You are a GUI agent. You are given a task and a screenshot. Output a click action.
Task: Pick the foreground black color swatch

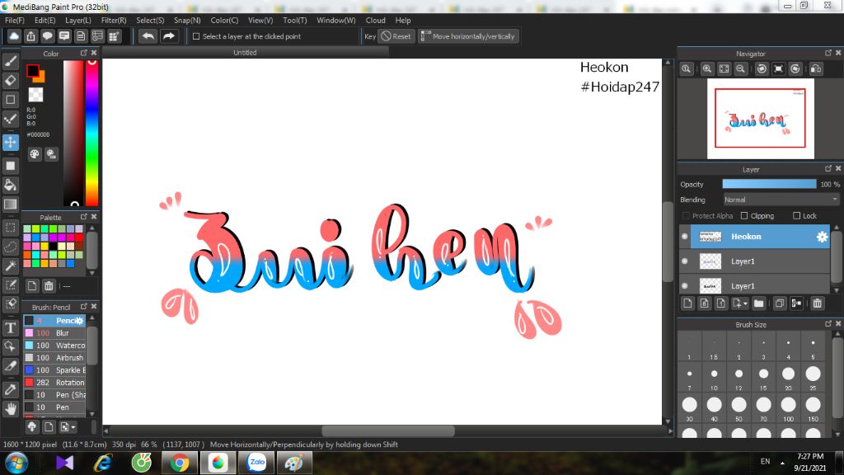click(33, 71)
